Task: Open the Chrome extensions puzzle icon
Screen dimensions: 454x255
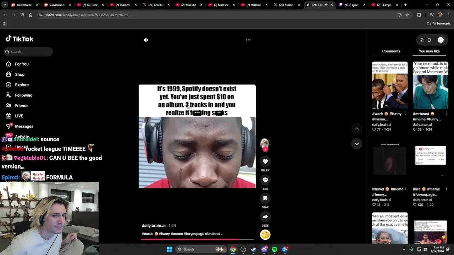Action: pyautogui.click(x=419, y=15)
